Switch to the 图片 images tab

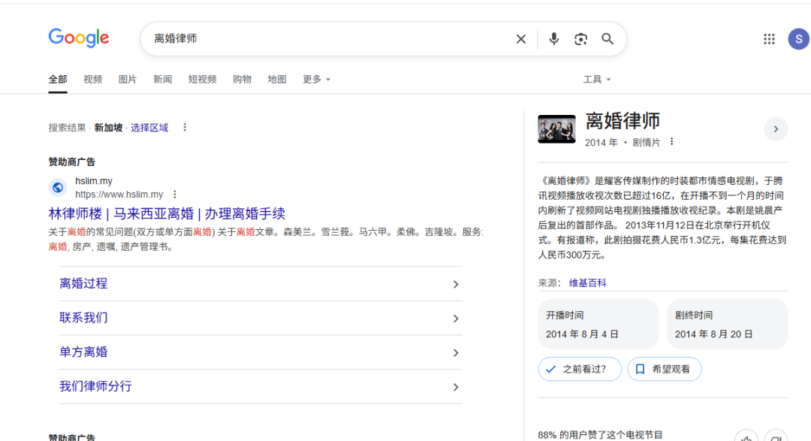[127, 79]
